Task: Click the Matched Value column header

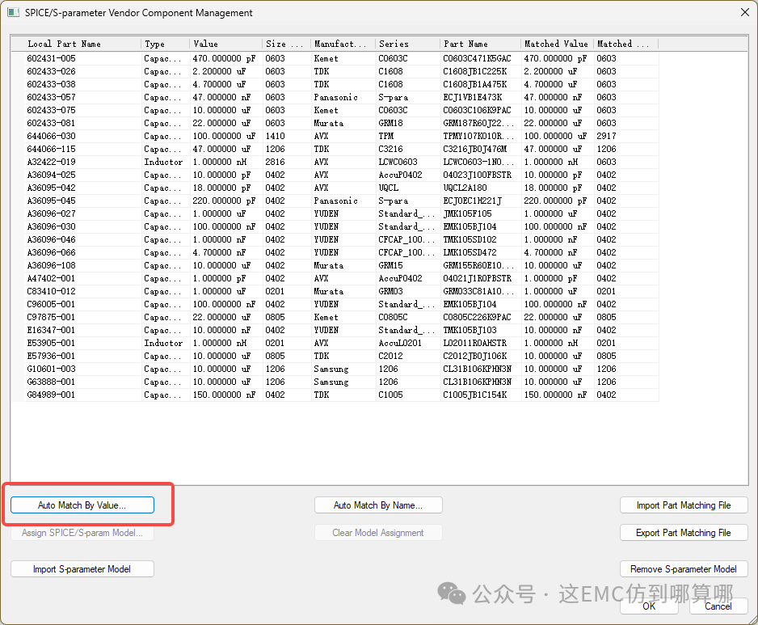Action: pyautogui.click(x=558, y=44)
